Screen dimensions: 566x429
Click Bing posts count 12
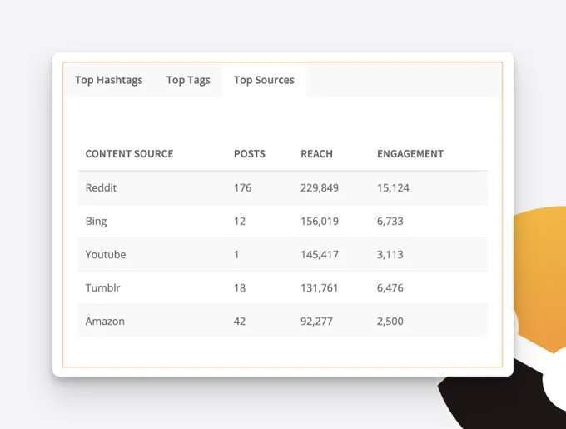tap(240, 222)
